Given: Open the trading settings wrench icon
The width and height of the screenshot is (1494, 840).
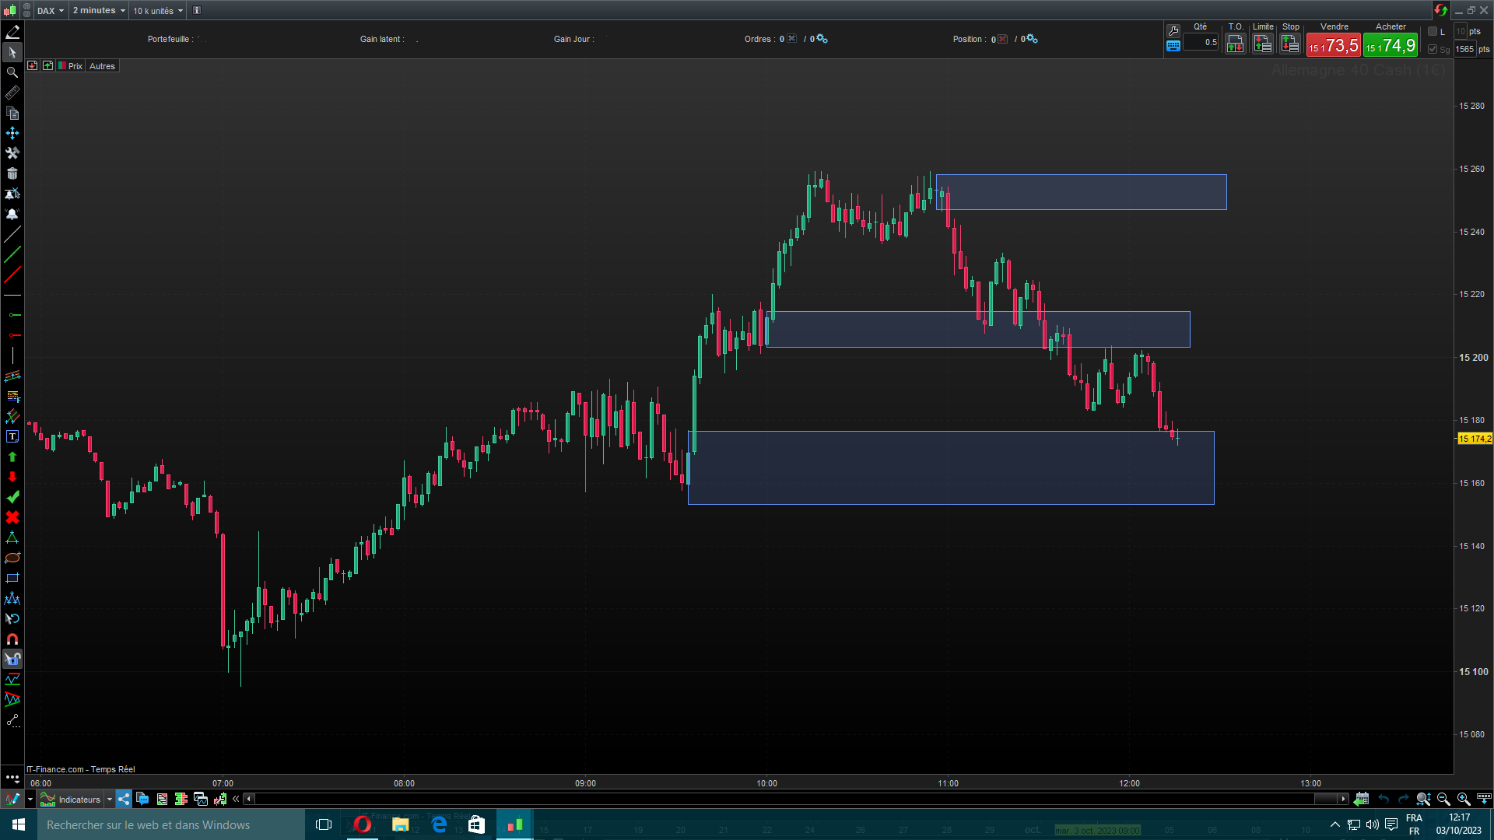Looking at the screenshot, I should 1173,30.
